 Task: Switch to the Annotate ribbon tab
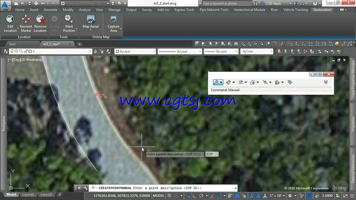pyautogui.click(x=50, y=10)
